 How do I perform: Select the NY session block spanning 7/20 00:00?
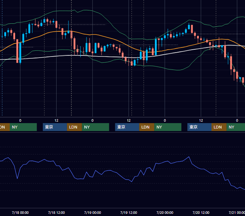[x=168, y=127]
